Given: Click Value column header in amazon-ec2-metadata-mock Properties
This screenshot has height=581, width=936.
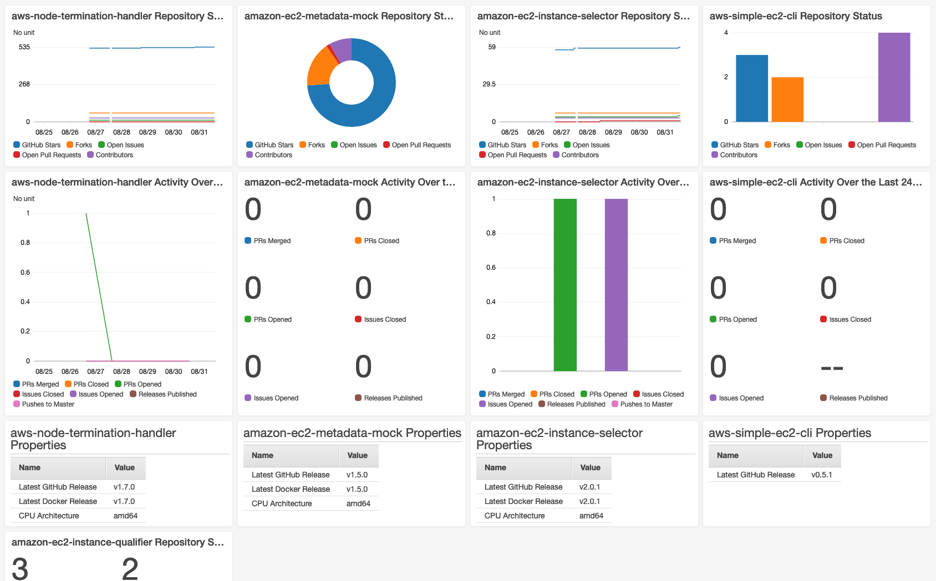Looking at the screenshot, I should point(359,455).
